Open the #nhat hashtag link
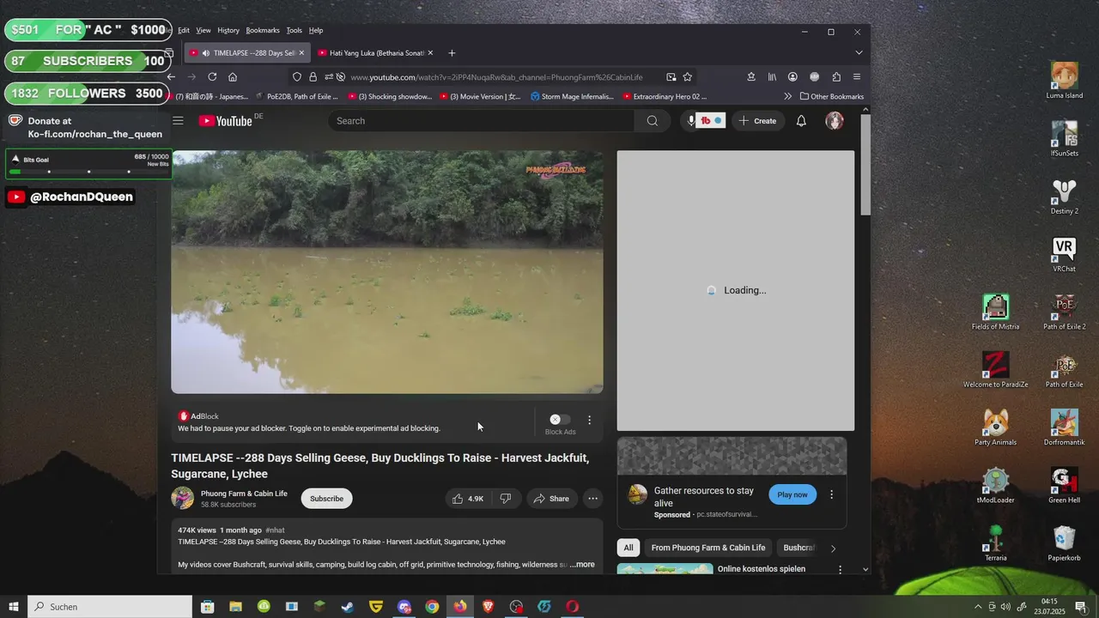 coord(275,530)
